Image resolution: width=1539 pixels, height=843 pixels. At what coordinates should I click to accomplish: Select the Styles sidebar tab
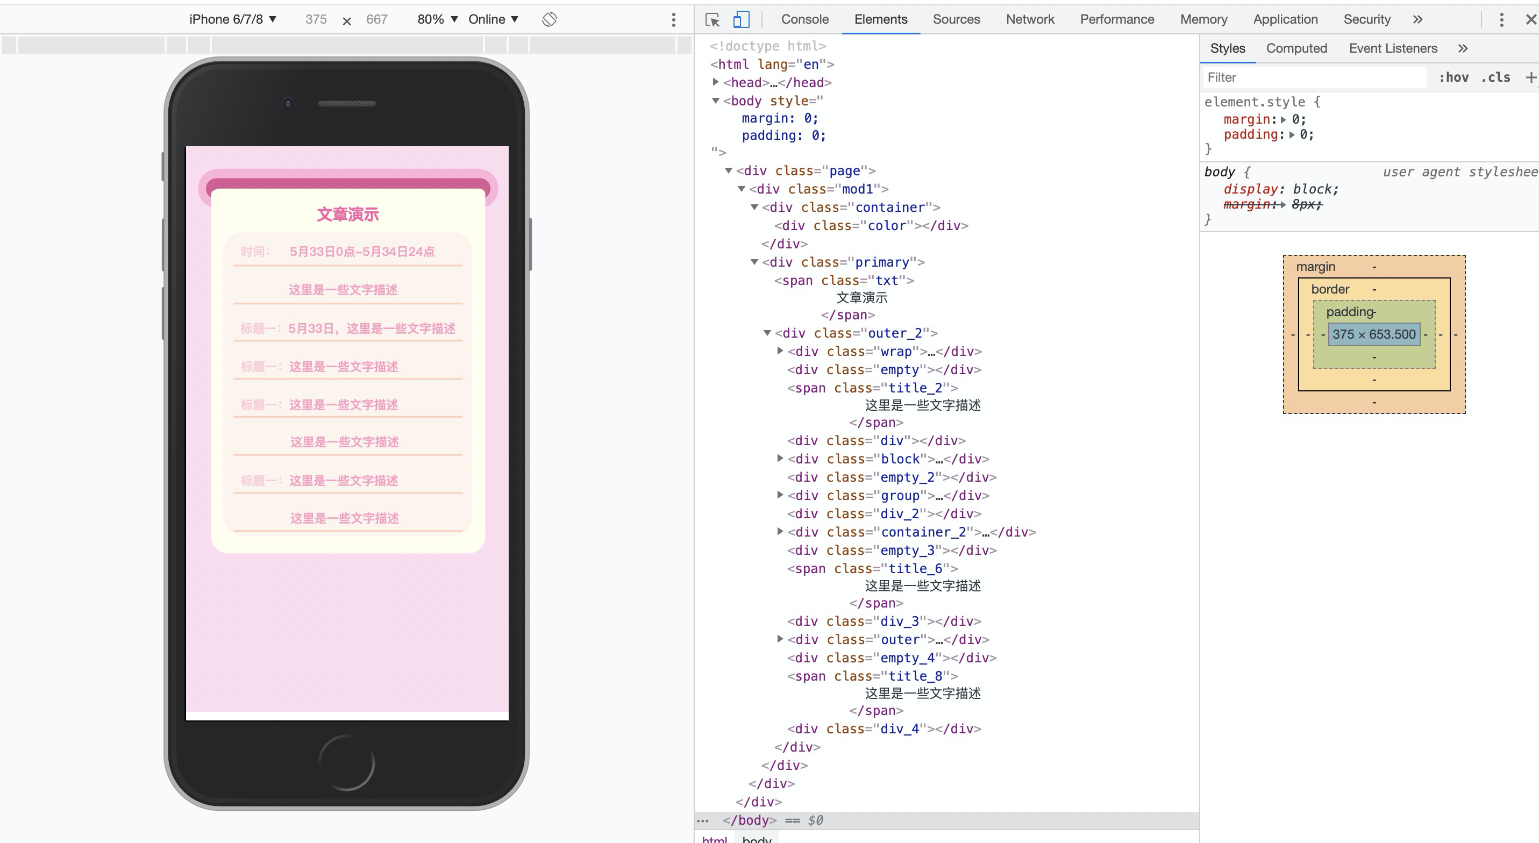[x=1228, y=48]
